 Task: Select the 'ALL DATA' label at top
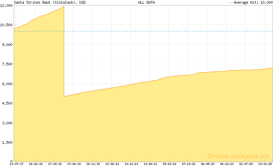[146, 2]
